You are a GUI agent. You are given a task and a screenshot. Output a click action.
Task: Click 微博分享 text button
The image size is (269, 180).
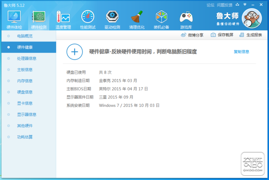point(195,35)
